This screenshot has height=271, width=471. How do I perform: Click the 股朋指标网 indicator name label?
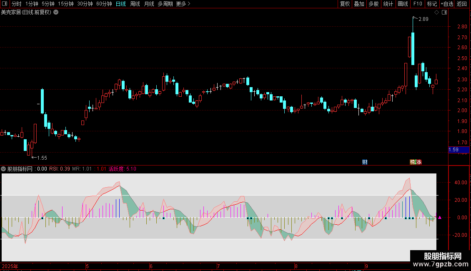tap(20, 169)
